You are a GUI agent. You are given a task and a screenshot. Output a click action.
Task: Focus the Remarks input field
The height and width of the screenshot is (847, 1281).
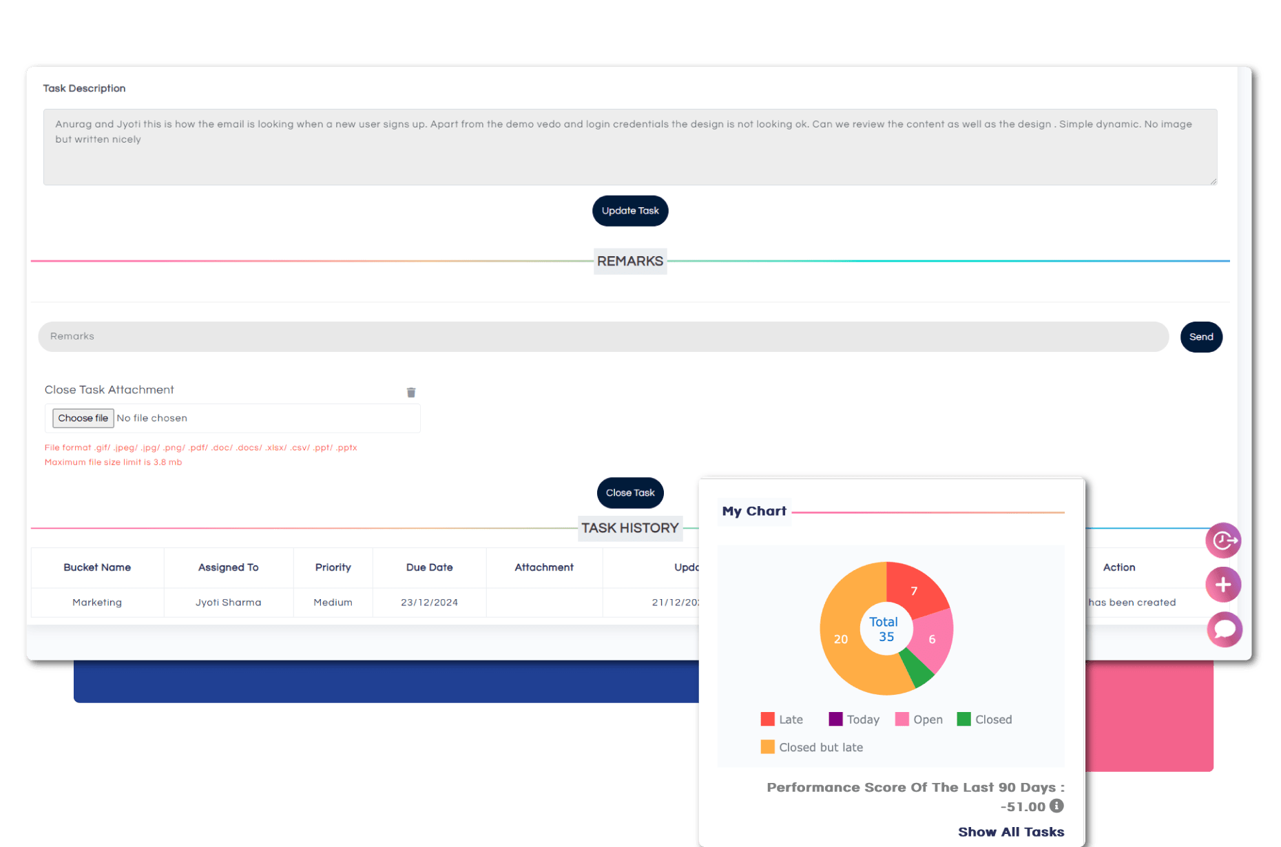pos(603,337)
